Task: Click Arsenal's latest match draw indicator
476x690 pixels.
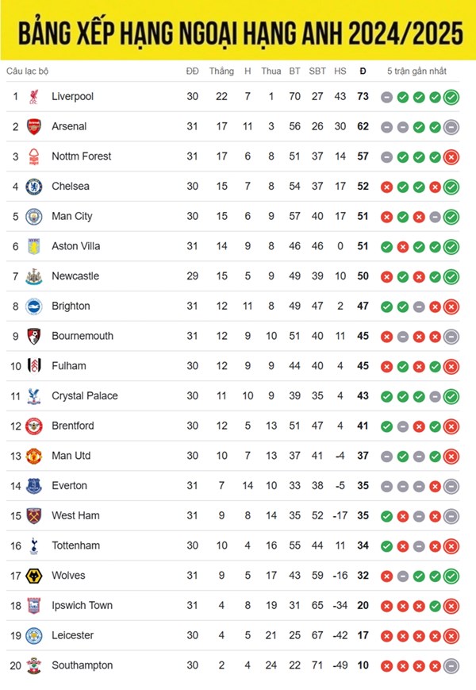Action: coord(451,127)
